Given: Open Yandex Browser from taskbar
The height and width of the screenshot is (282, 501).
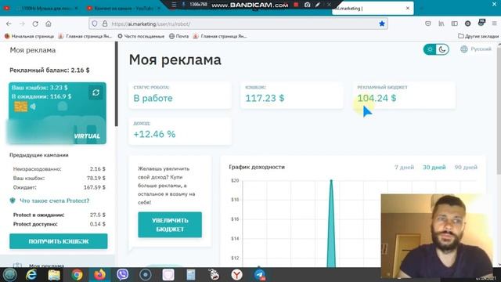Looking at the screenshot, I should point(236,275).
